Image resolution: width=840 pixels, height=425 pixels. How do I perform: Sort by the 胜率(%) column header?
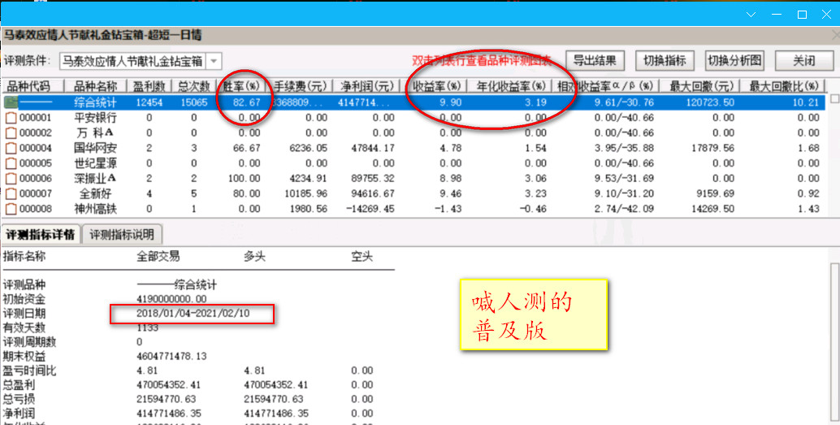241,86
